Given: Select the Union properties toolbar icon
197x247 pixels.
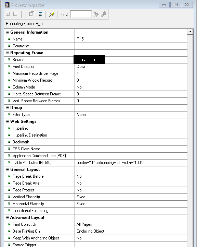Looking at the screenshot, I should pyautogui.click(x=31, y=14).
